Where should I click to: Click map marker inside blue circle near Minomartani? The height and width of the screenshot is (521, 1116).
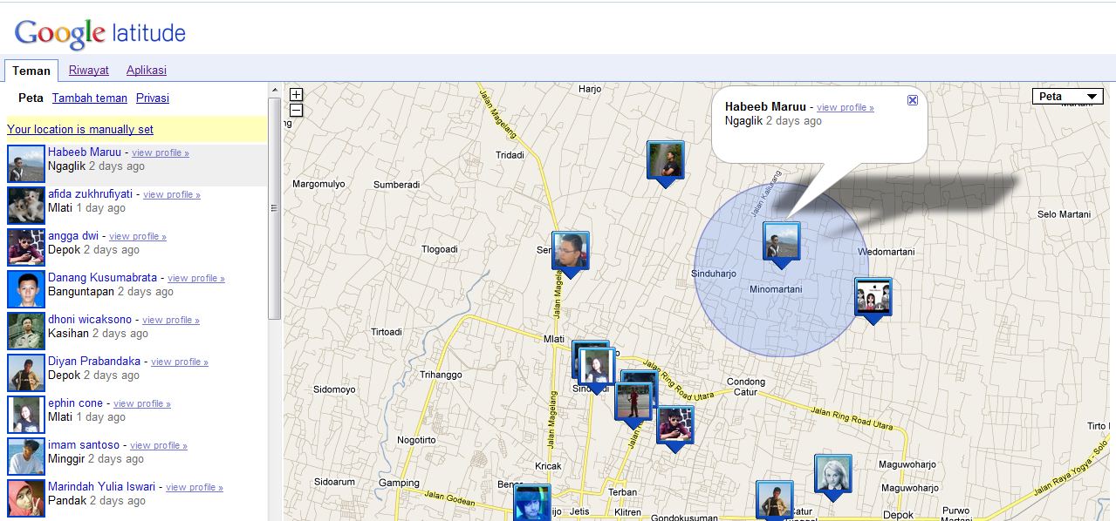coord(782,241)
